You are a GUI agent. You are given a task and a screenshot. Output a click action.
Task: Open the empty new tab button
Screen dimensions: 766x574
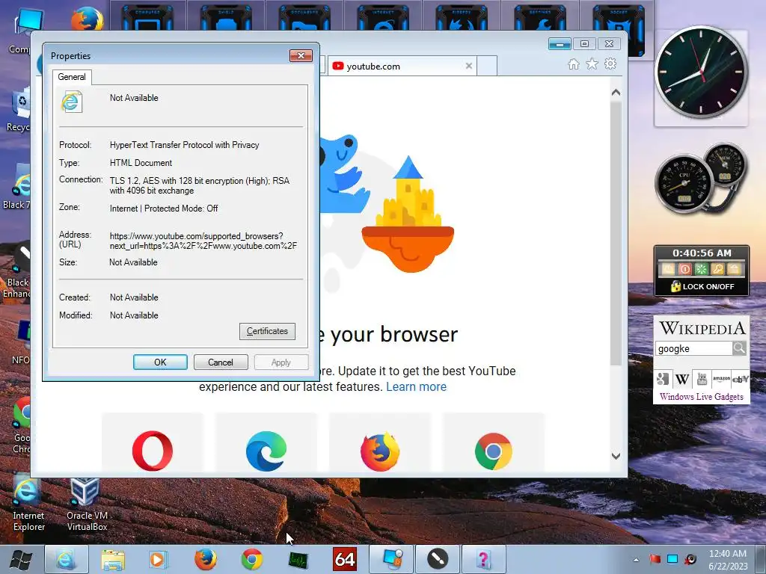tap(487, 66)
